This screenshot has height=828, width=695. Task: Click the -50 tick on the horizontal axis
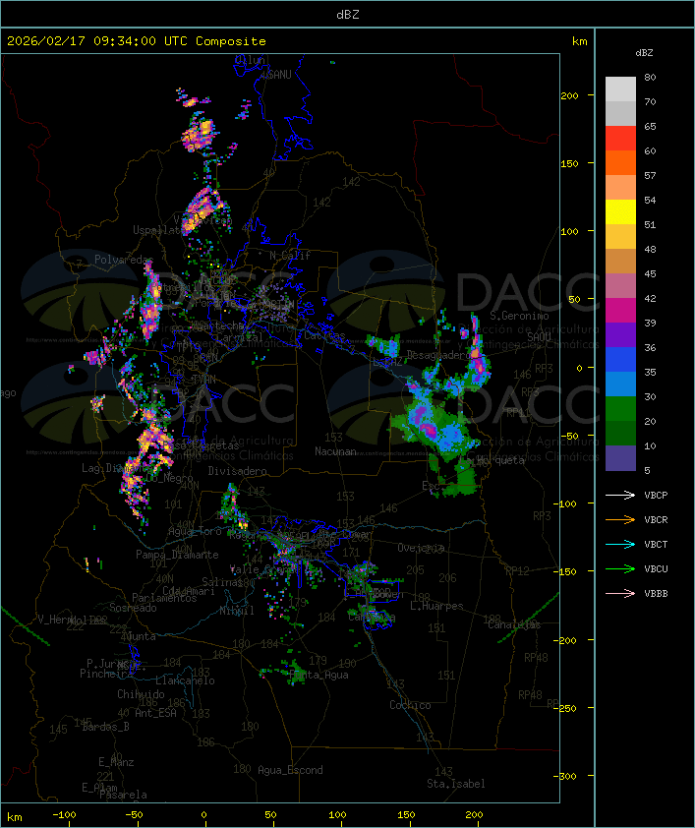[x=134, y=815]
